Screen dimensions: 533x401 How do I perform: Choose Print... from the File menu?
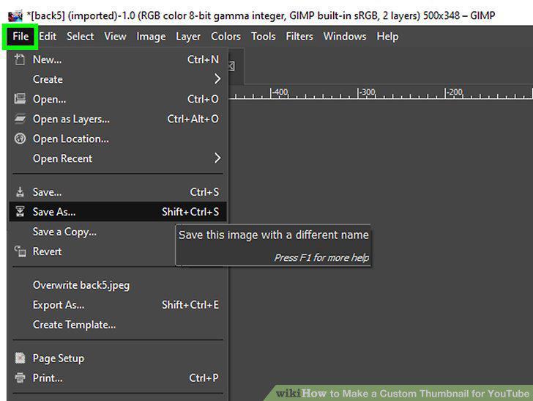[118, 378]
